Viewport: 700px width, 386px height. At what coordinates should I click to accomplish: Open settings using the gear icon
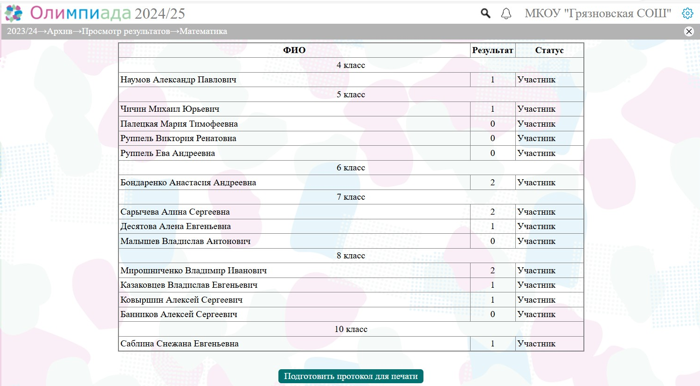click(687, 14)
